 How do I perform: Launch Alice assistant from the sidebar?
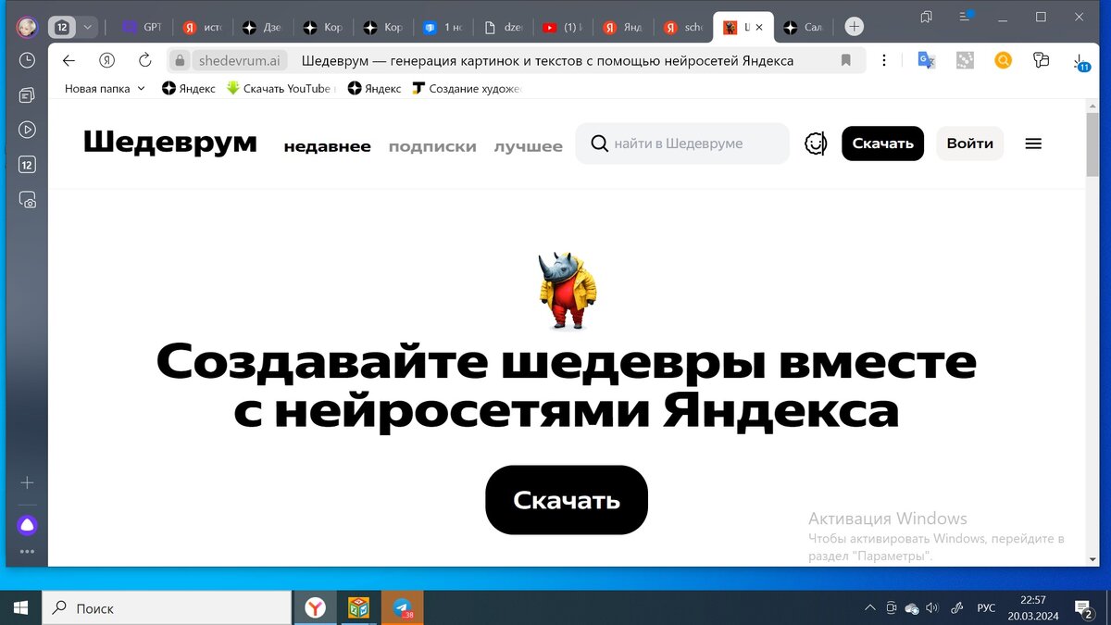coord(27,526)
